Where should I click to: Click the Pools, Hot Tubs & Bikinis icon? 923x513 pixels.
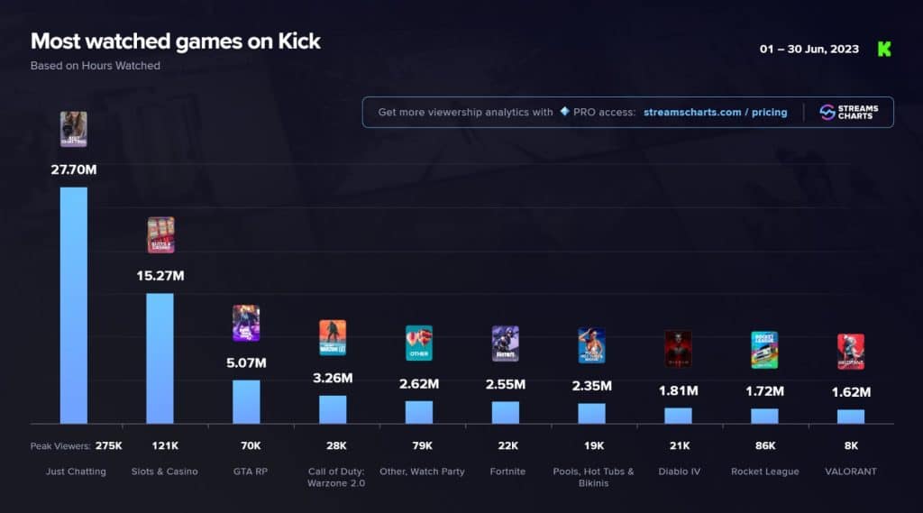coord(591,345)
